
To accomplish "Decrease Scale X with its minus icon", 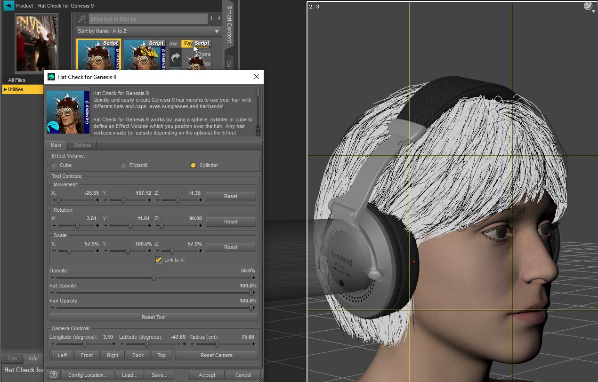I will tap(54, 251).
